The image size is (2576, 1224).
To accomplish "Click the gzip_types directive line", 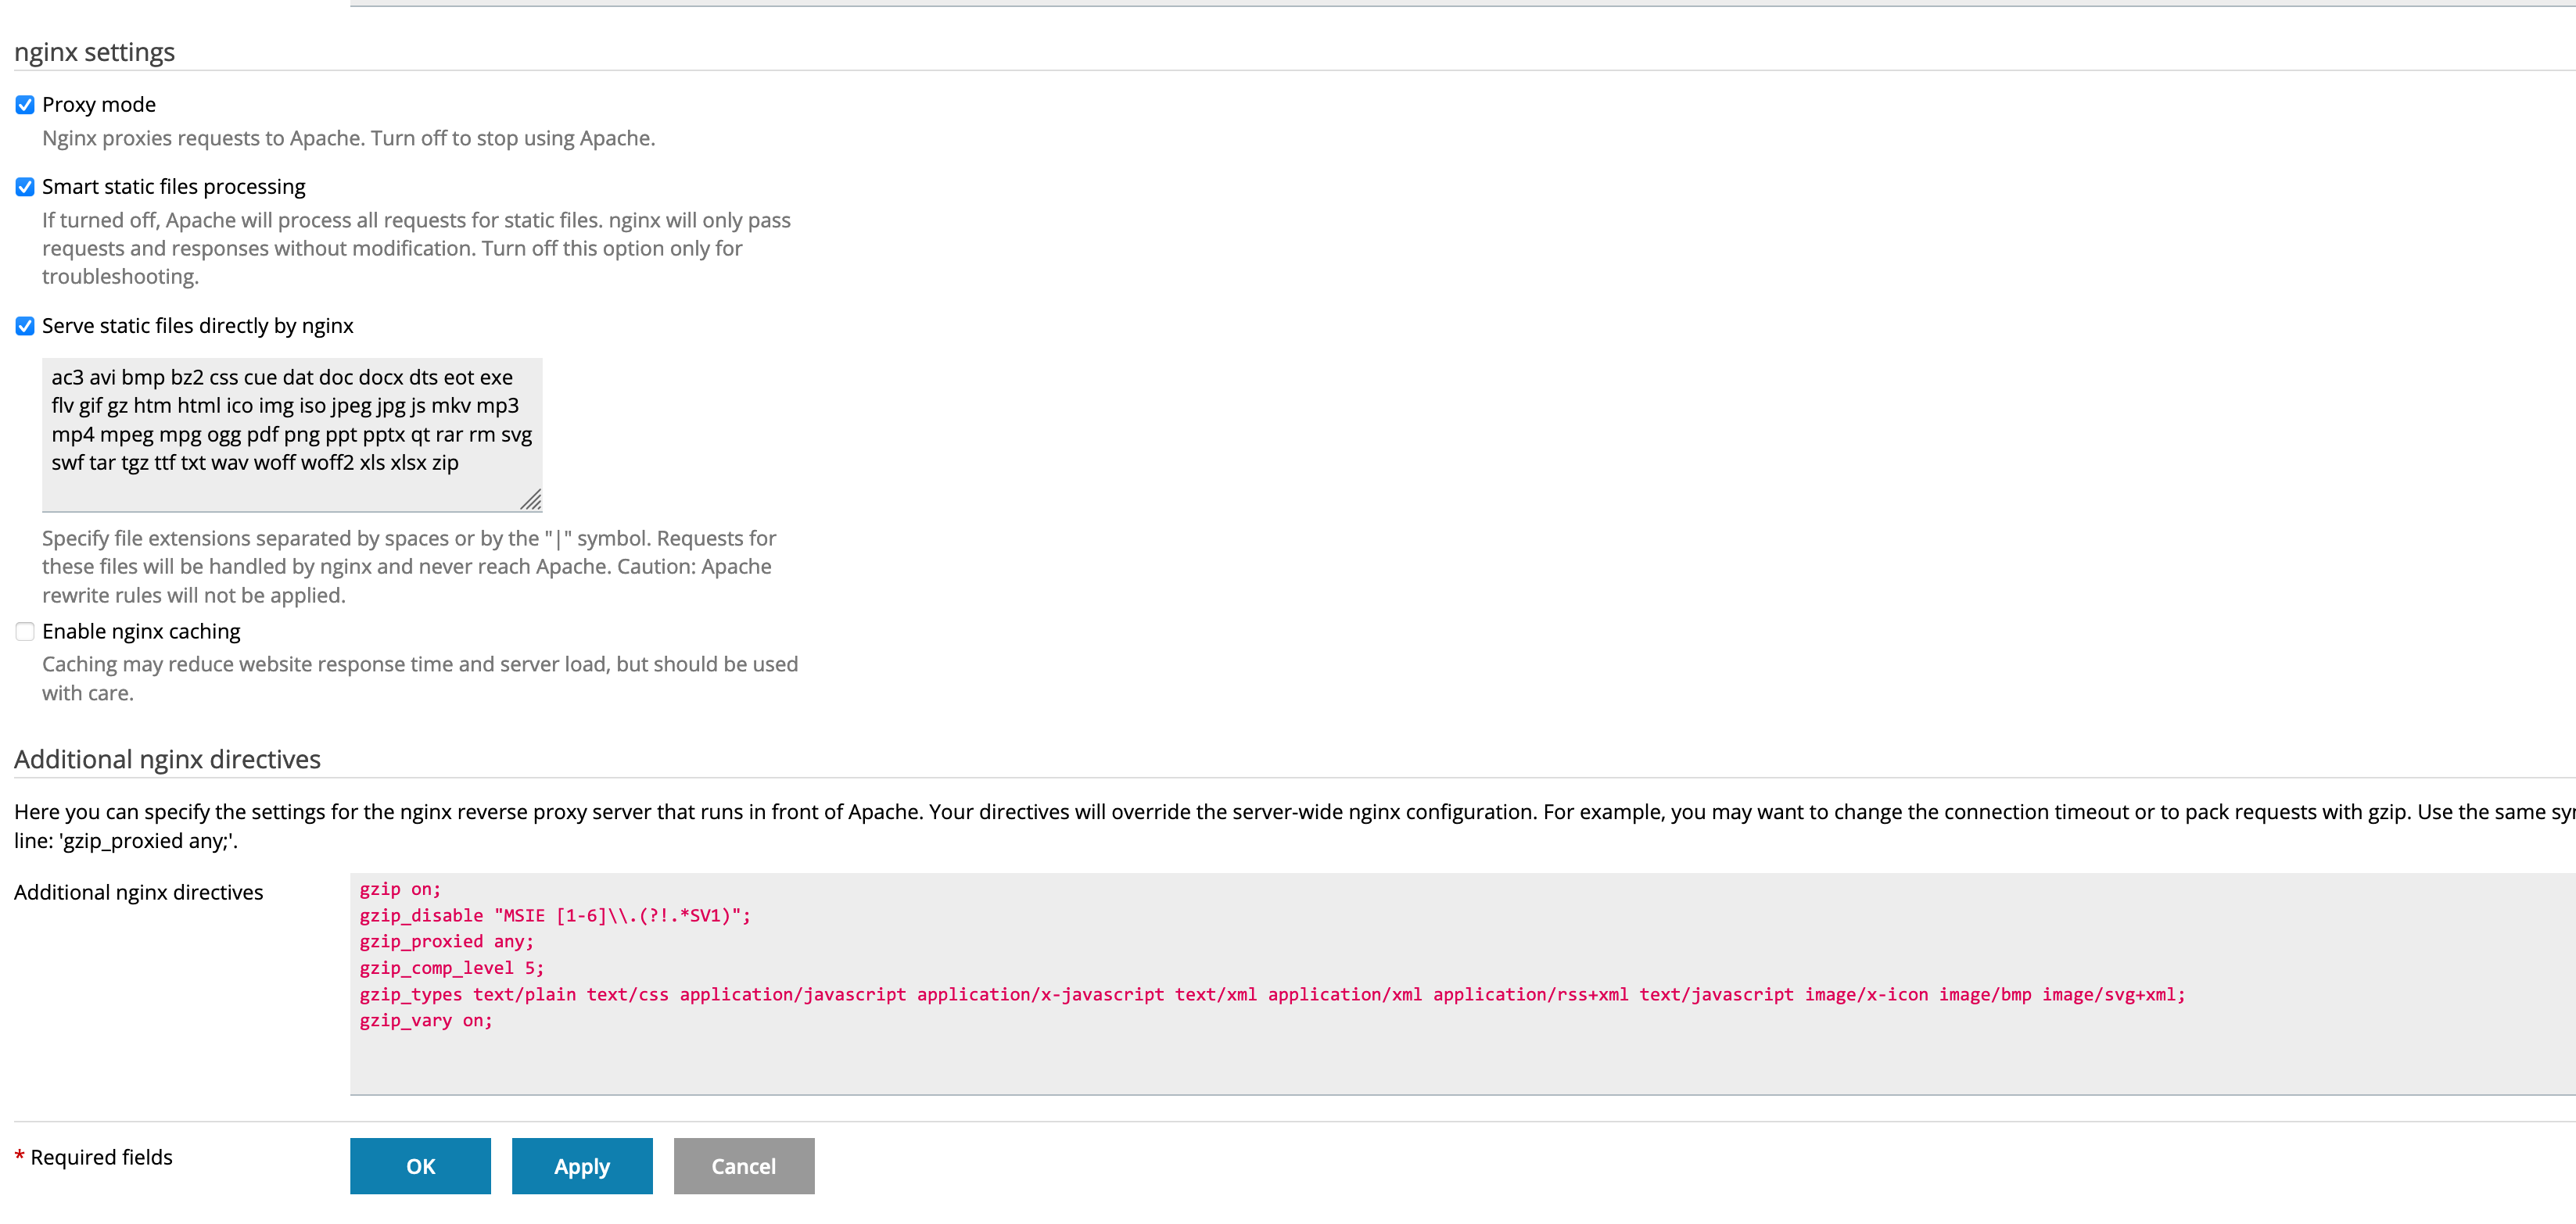I will tap(1272, 995).
